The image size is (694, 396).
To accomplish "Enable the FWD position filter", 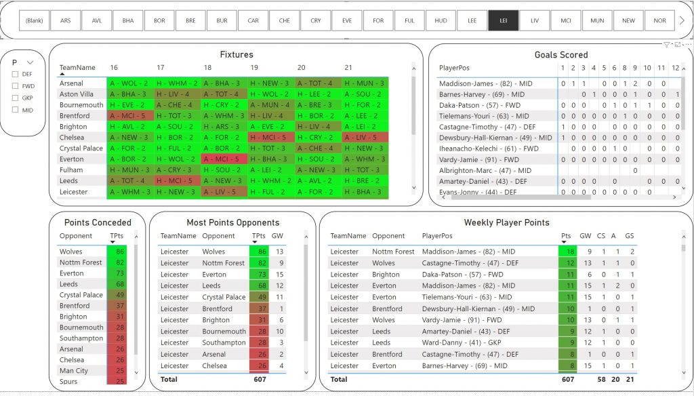I will [15, 86].
